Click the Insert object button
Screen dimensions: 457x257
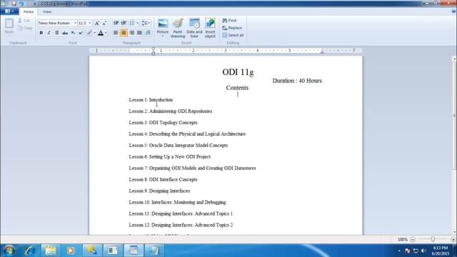tap(210, 28)
